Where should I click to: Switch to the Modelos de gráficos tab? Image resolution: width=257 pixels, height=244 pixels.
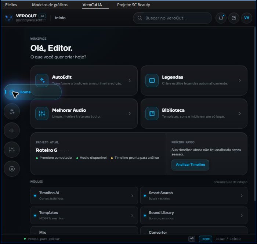tap(50, 5)
